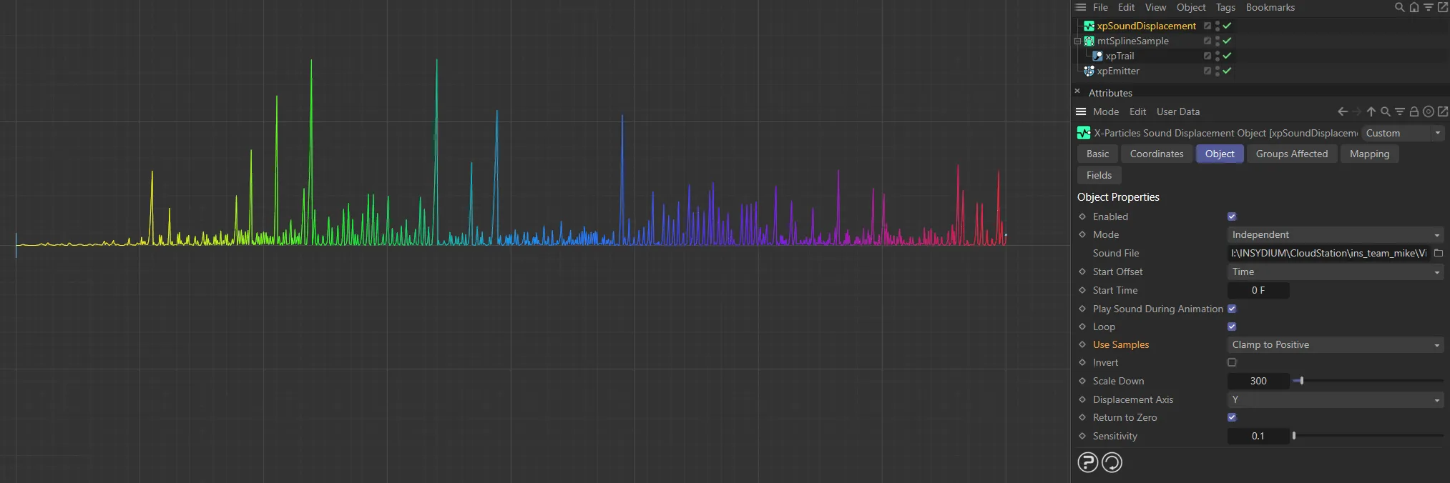Lock the Attributes element with the padlock
The height and width of the screenshot is (483, 1450).
tap(1414, 111)
